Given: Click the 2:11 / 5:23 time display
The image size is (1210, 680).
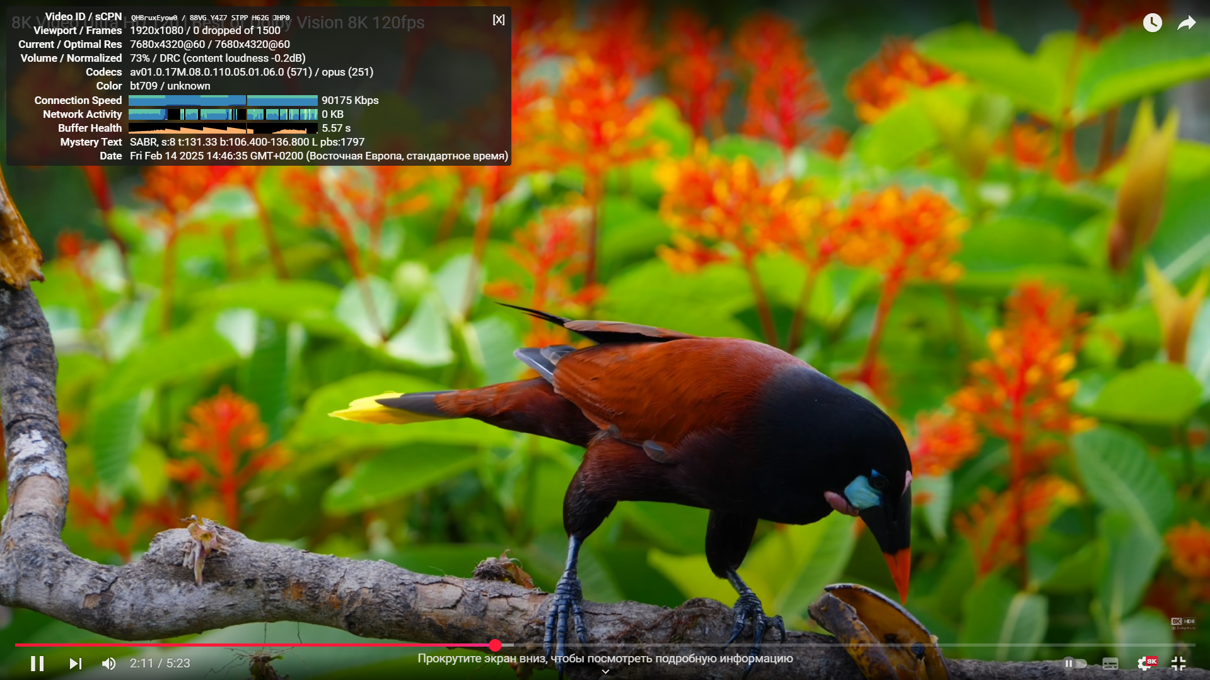Looking at the screenshot, I should point(160,663).
